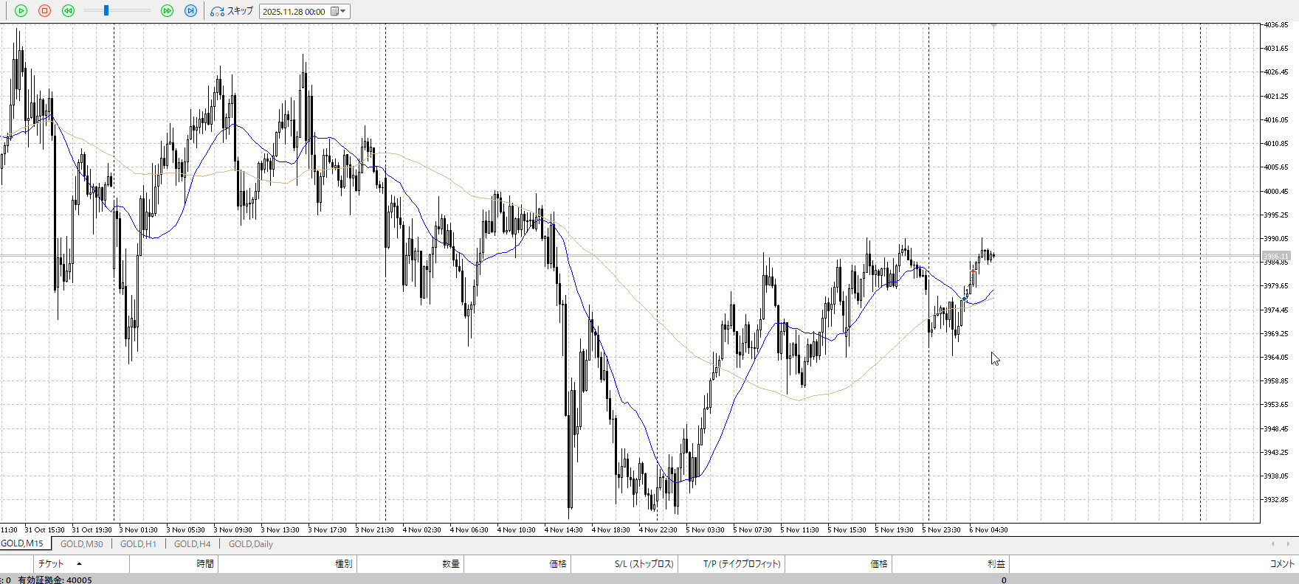Adjust the playback speed slider handle

106,11
